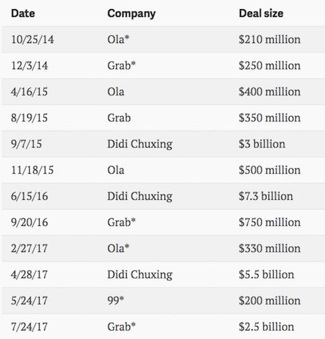
Task: Click the Date column header
Action: 23,14
